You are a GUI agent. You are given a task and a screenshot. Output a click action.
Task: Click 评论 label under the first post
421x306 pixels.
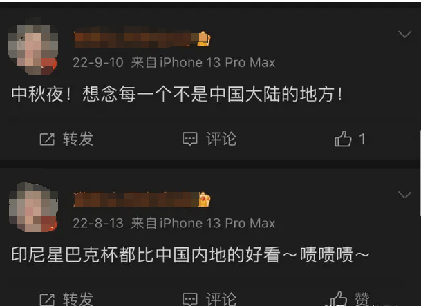[x=221, y=139]
